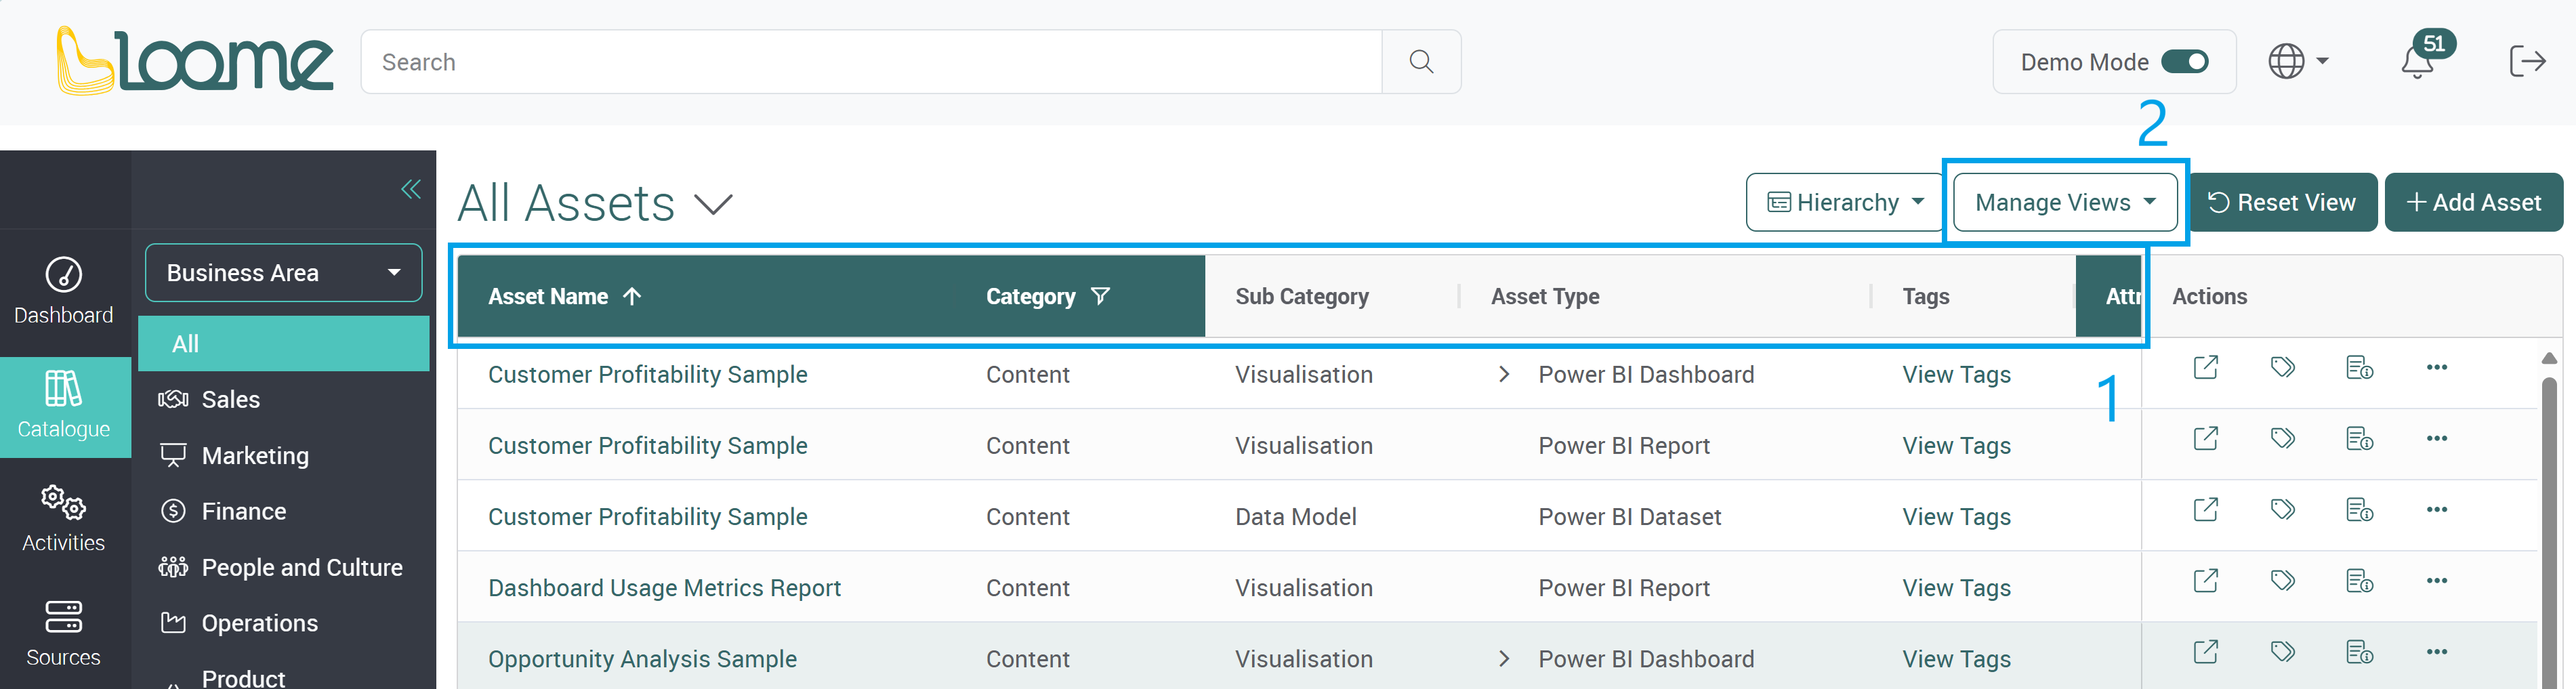Viewport: 2576px width, 689px height.
Task: Open external link for Opportunity Analysis Sample
Action: pyautogui.click(x=2205, y=652)
